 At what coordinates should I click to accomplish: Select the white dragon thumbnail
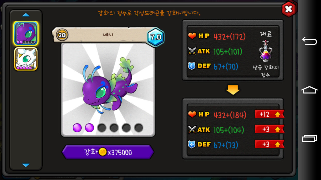(x=26, y=59)
